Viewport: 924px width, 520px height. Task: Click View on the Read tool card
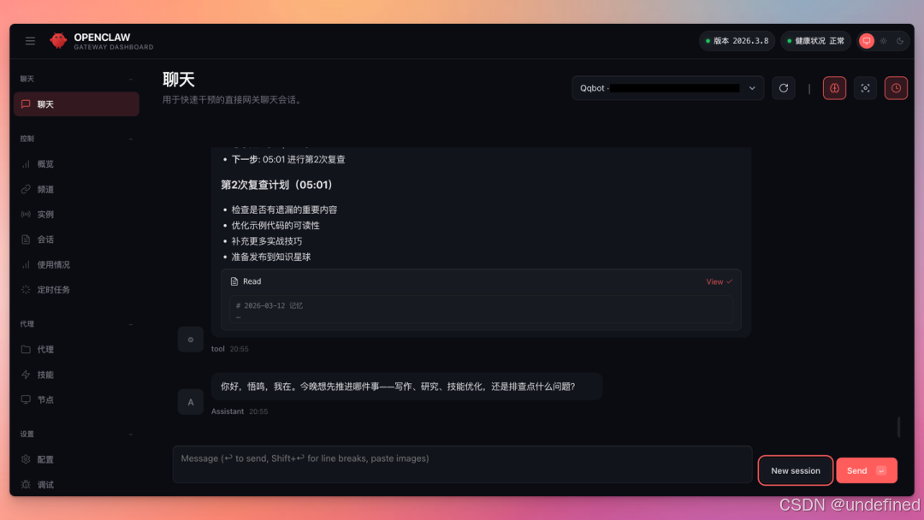click(x=719, y=281)
